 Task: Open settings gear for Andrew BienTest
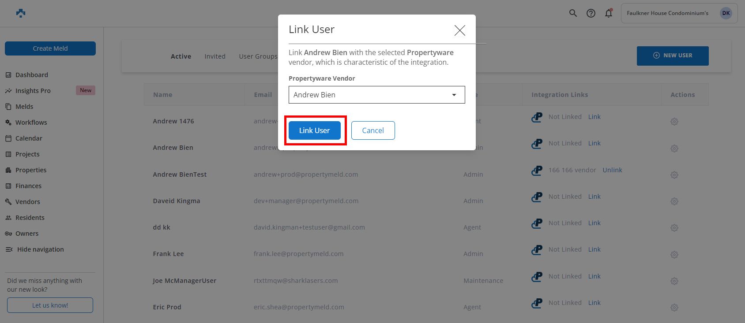point(674,175)
